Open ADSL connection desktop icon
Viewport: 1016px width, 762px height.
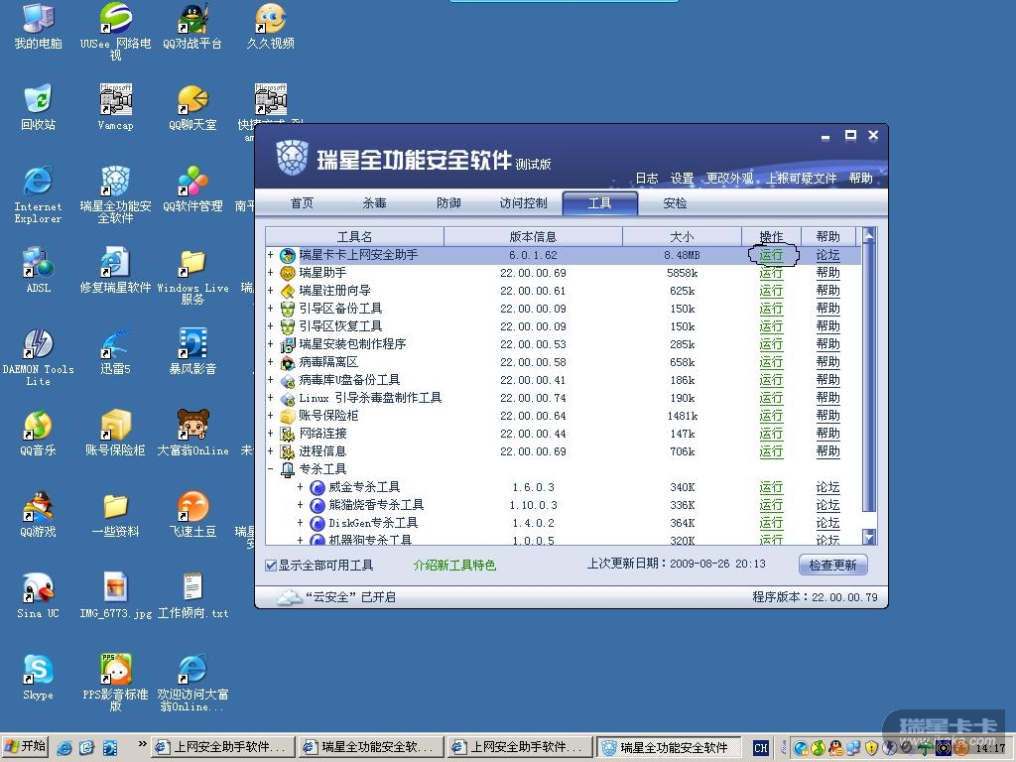(x=38, y=270)
